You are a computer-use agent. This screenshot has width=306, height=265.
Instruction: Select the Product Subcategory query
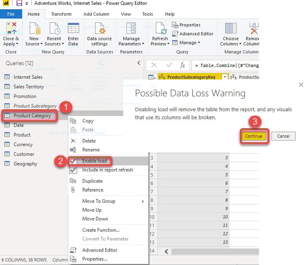[x=35, y=106]
